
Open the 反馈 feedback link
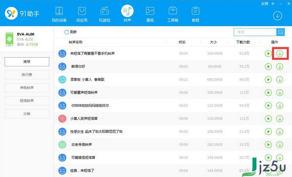264,3
